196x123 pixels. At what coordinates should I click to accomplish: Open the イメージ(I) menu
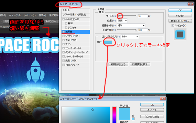click(x=15, y=15)
